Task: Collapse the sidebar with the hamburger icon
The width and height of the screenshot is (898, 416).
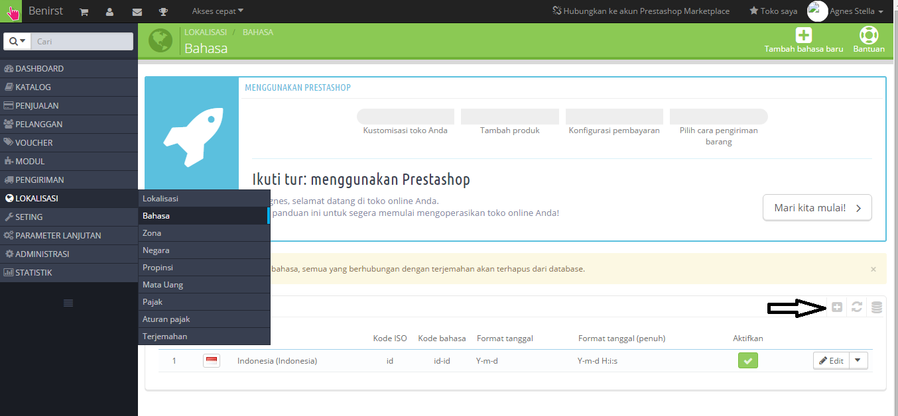Action: [68, 303]
